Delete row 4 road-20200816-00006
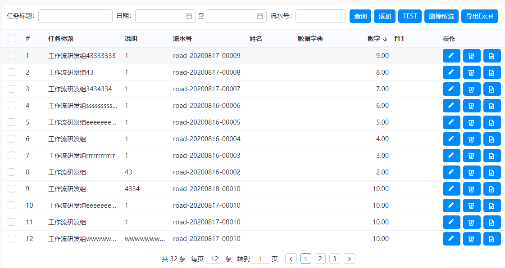This screenshot has height=268, width=505. (472, 106)
